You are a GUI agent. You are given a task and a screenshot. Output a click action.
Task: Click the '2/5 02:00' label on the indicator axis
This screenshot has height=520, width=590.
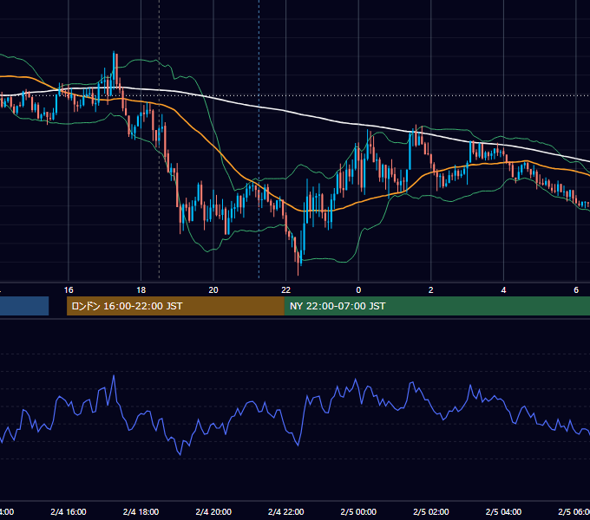pos(431,512)
